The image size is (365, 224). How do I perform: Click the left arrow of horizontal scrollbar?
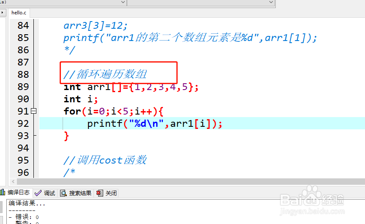(13, 181)
